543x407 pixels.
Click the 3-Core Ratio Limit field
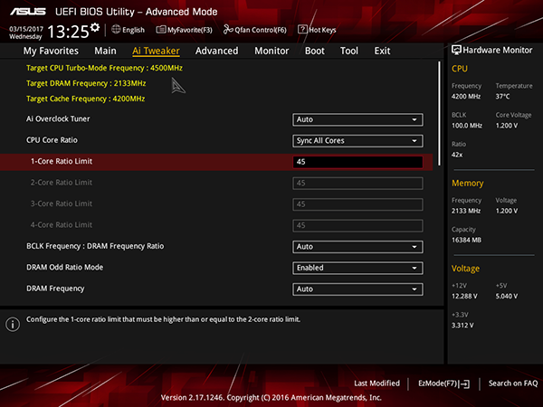[x=357, y=204]
